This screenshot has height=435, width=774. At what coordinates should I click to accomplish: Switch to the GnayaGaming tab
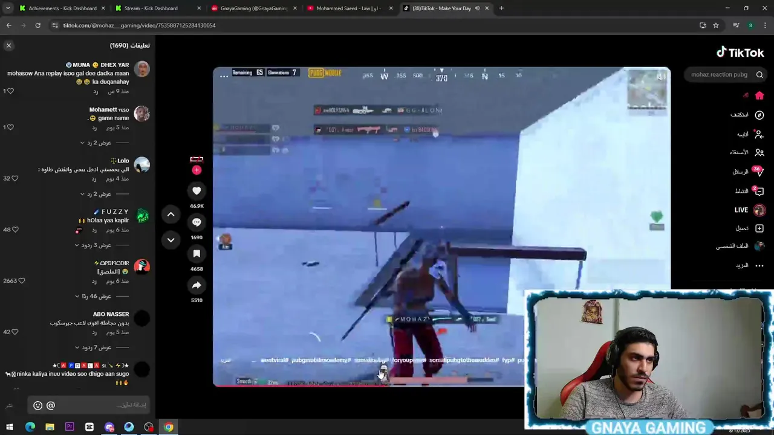[x=253, y=8]
